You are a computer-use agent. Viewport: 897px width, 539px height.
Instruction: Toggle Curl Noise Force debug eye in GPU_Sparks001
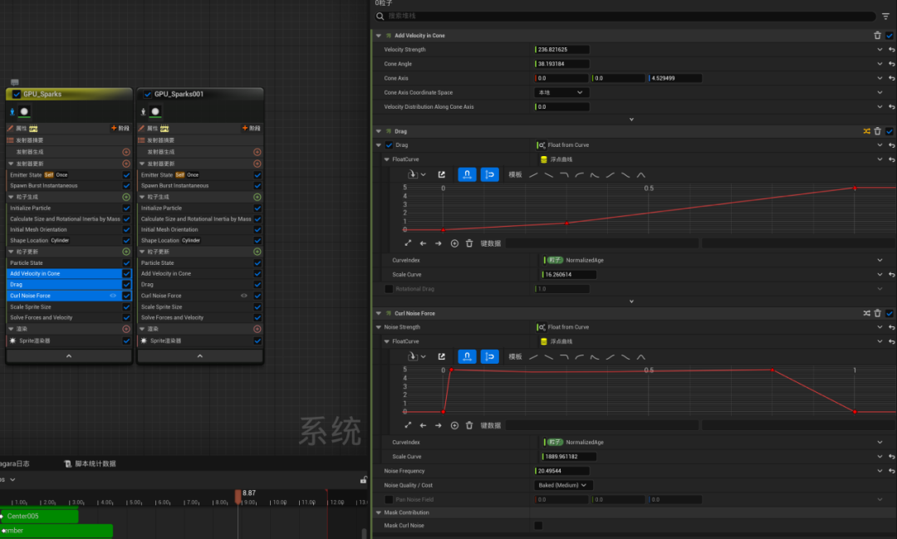(243, 296)
